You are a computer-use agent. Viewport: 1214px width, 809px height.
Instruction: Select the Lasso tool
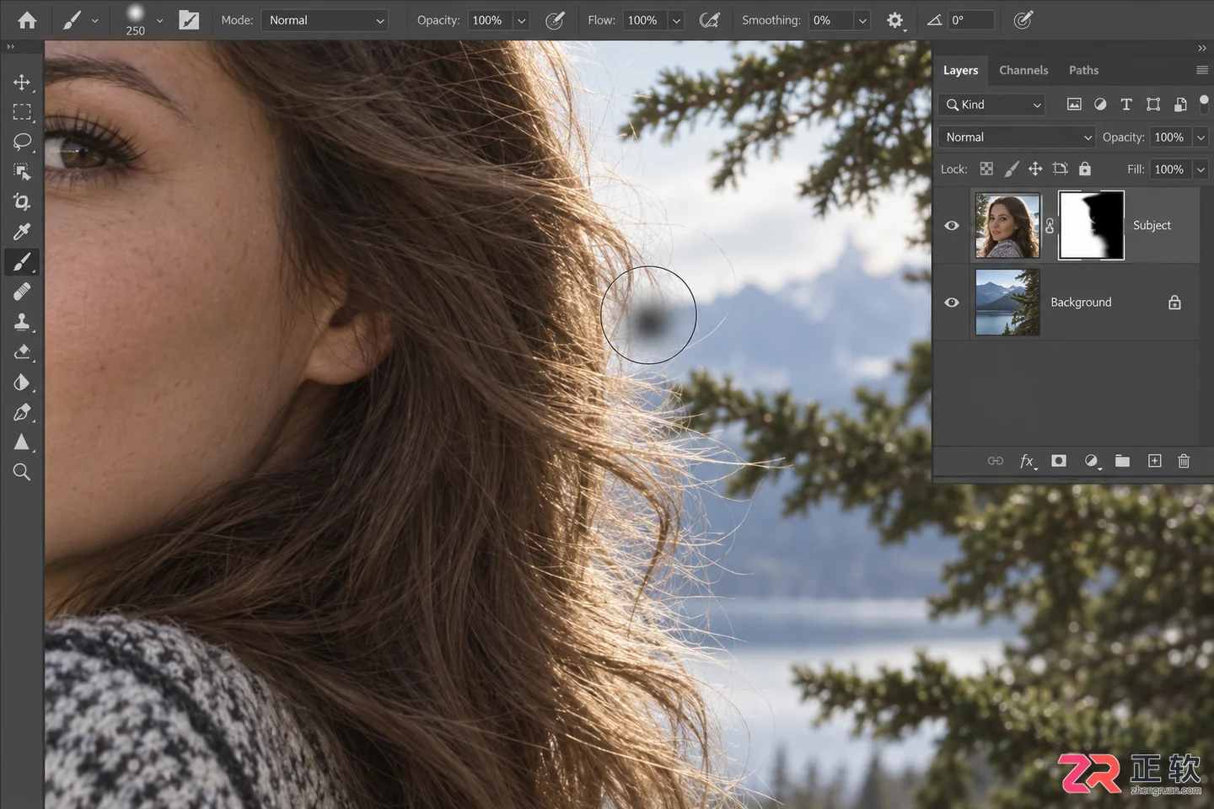(x=22, y=142)
